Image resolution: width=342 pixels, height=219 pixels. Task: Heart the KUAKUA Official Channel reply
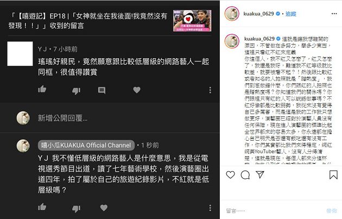[x=104, y=208]
